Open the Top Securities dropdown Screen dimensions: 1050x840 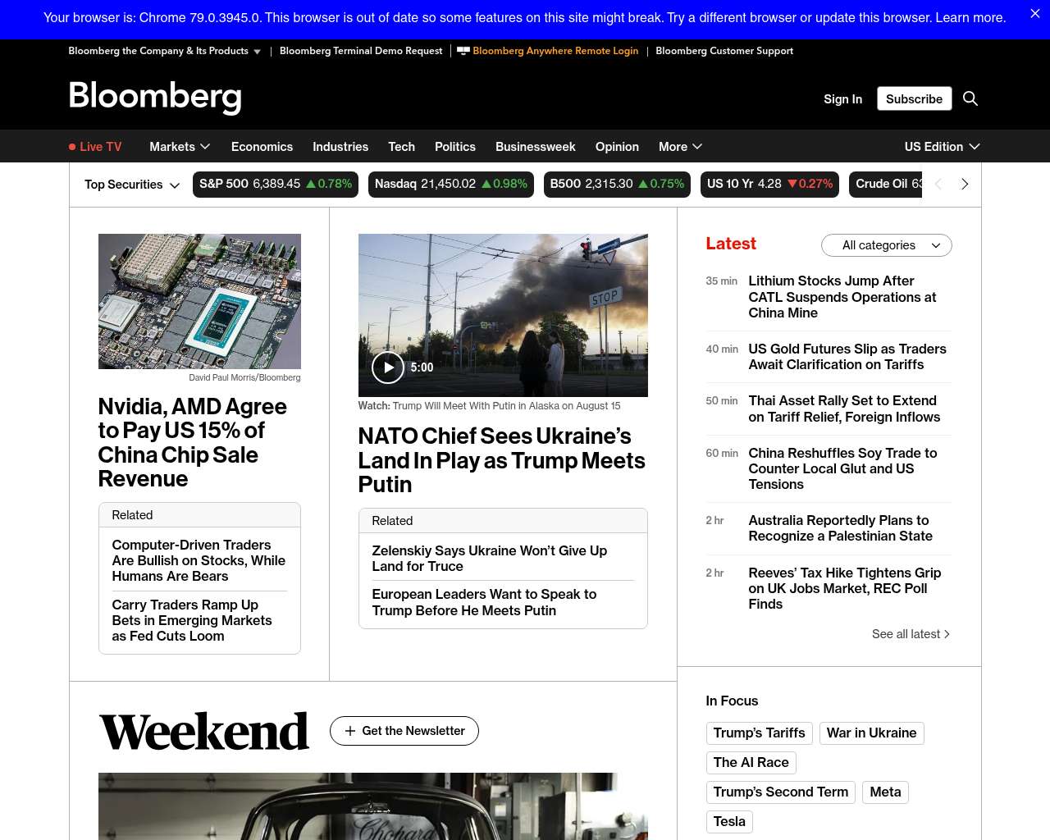[132, 185]
